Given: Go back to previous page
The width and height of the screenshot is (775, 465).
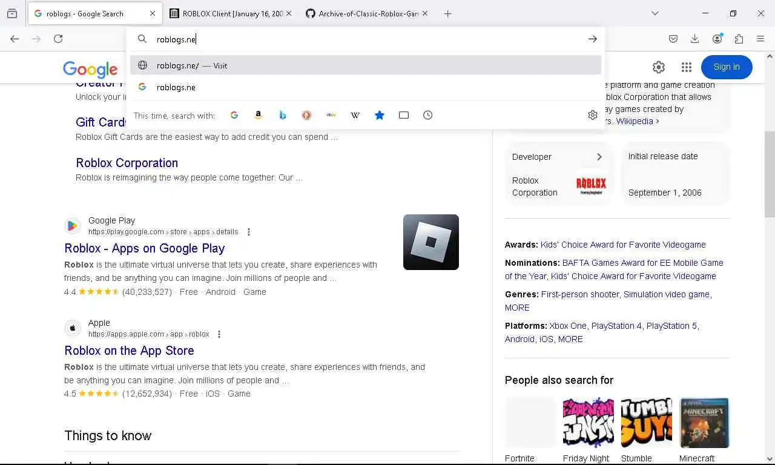Looking at the screenshot, I should pyautogui.click(x=15, y=39).
